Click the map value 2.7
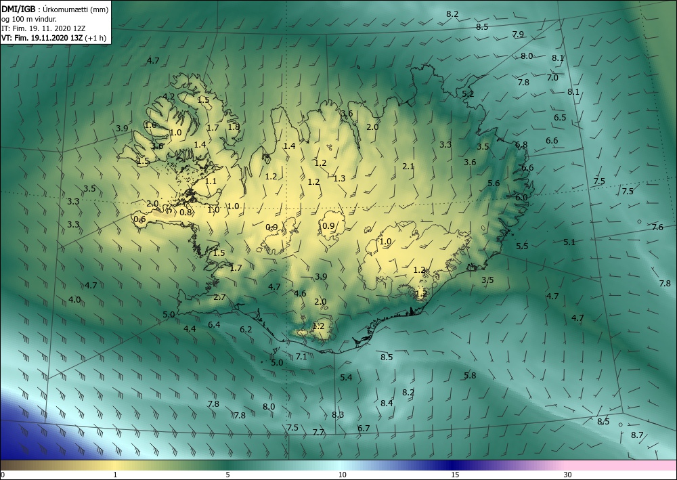The height and width of the screenshot is (480, 677). click(x=219, y=297)
